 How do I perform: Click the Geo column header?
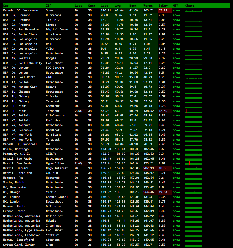click(x=6, y=6)
